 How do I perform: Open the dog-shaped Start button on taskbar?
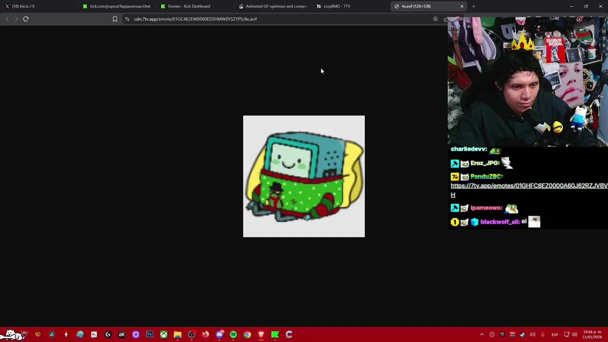(x=13, y=334)
